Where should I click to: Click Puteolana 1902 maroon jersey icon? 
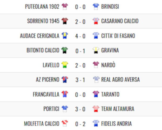click(x=65, y=6)
